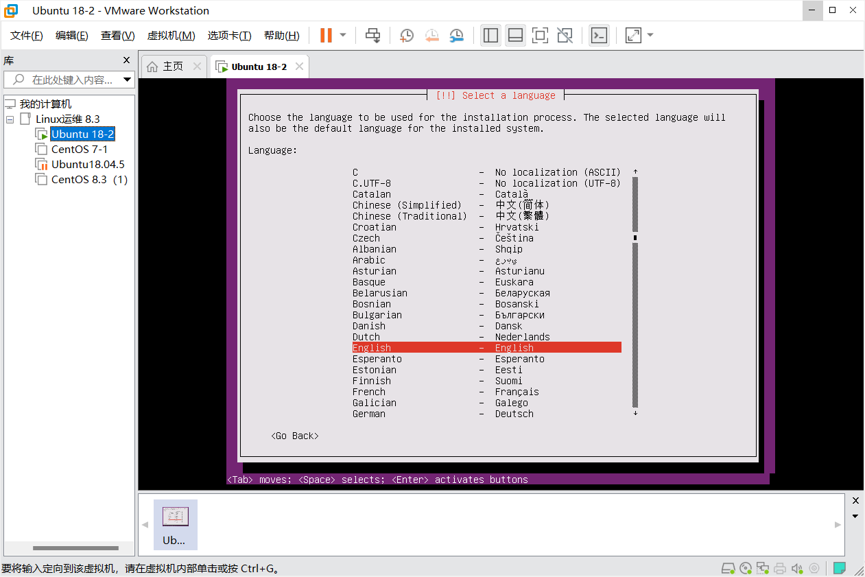
Task: Open the power options dropdown beside Pause
Action: click(343, 36)
